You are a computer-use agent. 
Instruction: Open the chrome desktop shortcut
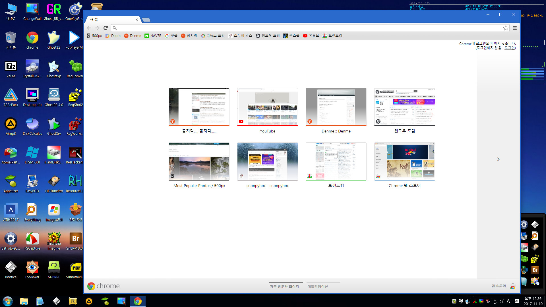tap(32, 41)
